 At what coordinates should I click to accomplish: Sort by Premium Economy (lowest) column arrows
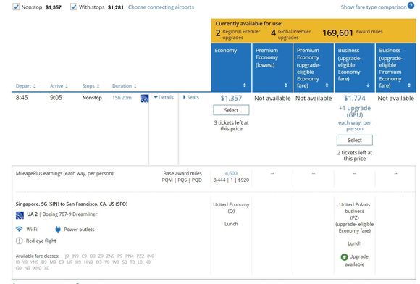pos(285,85)
